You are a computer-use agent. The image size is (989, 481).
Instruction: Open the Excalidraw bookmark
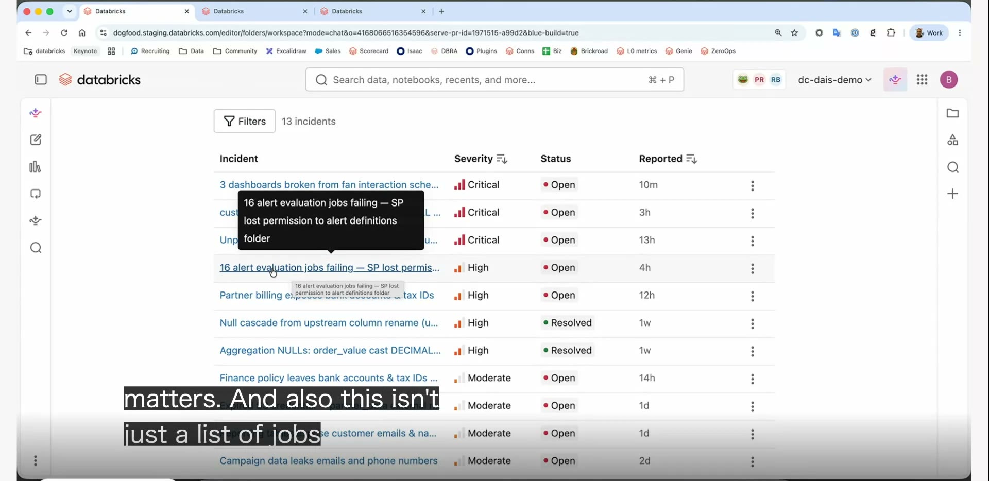[x=286, y=51]
